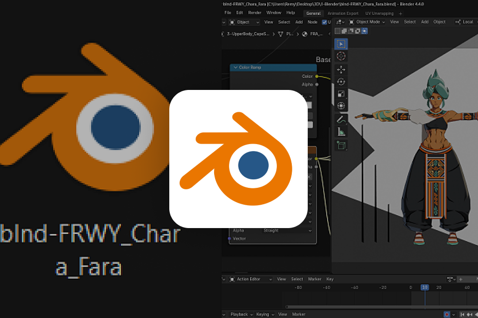Open the viewport editor type dropdown
This screenshot has width=478, height=318.
pos(340,22)
